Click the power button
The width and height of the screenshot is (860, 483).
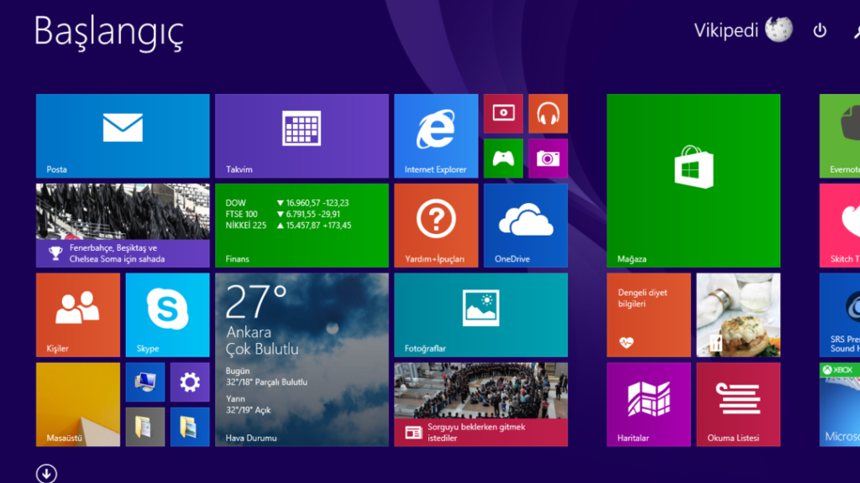819,30
